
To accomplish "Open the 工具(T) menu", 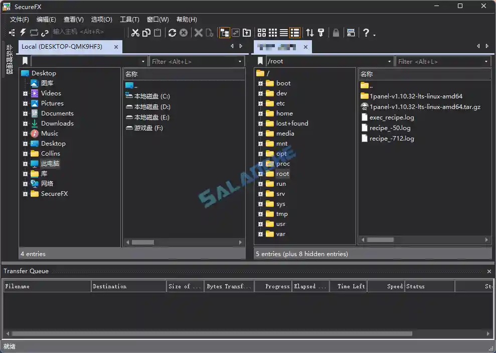I will [x=129, y=20].
